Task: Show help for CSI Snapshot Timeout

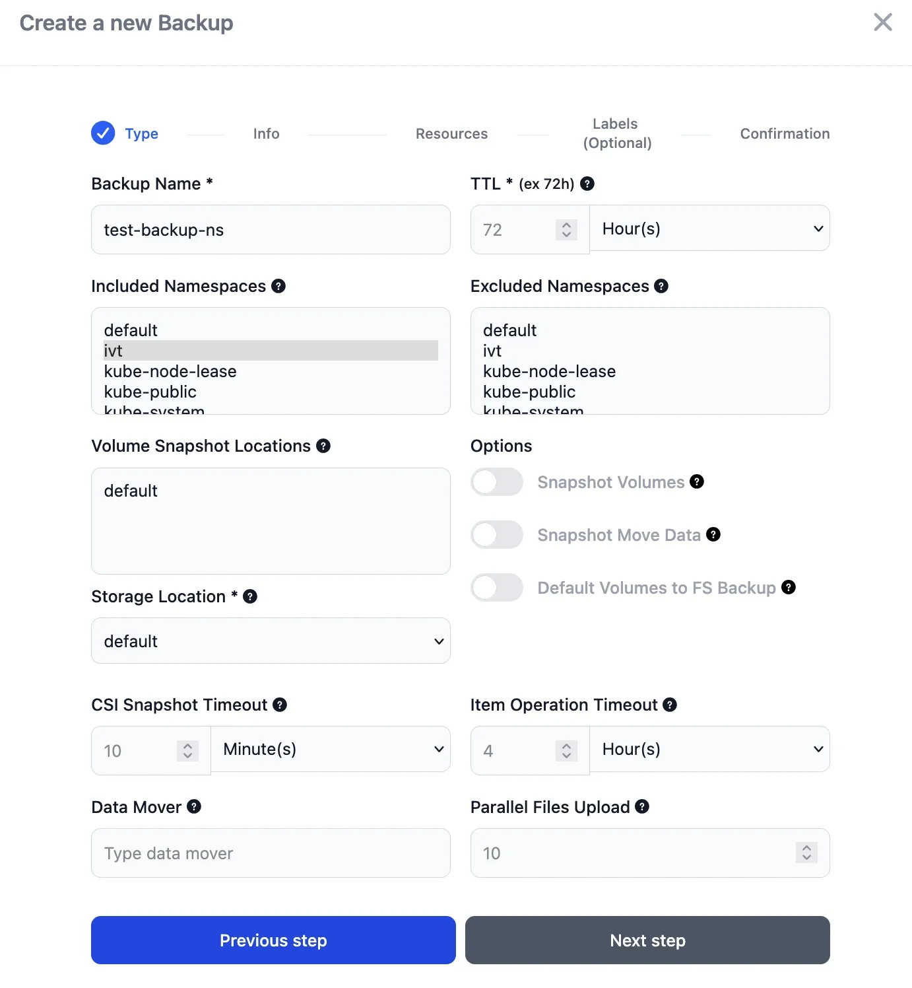Action: coord(280,705)
